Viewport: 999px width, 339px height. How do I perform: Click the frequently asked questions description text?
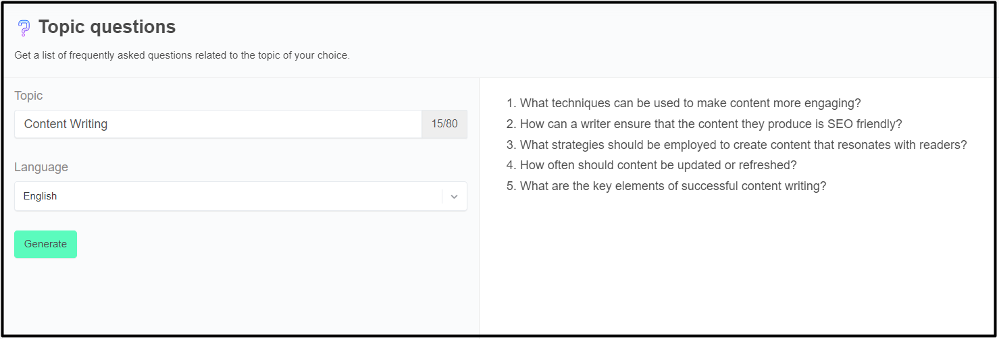(x=182, y=55)
